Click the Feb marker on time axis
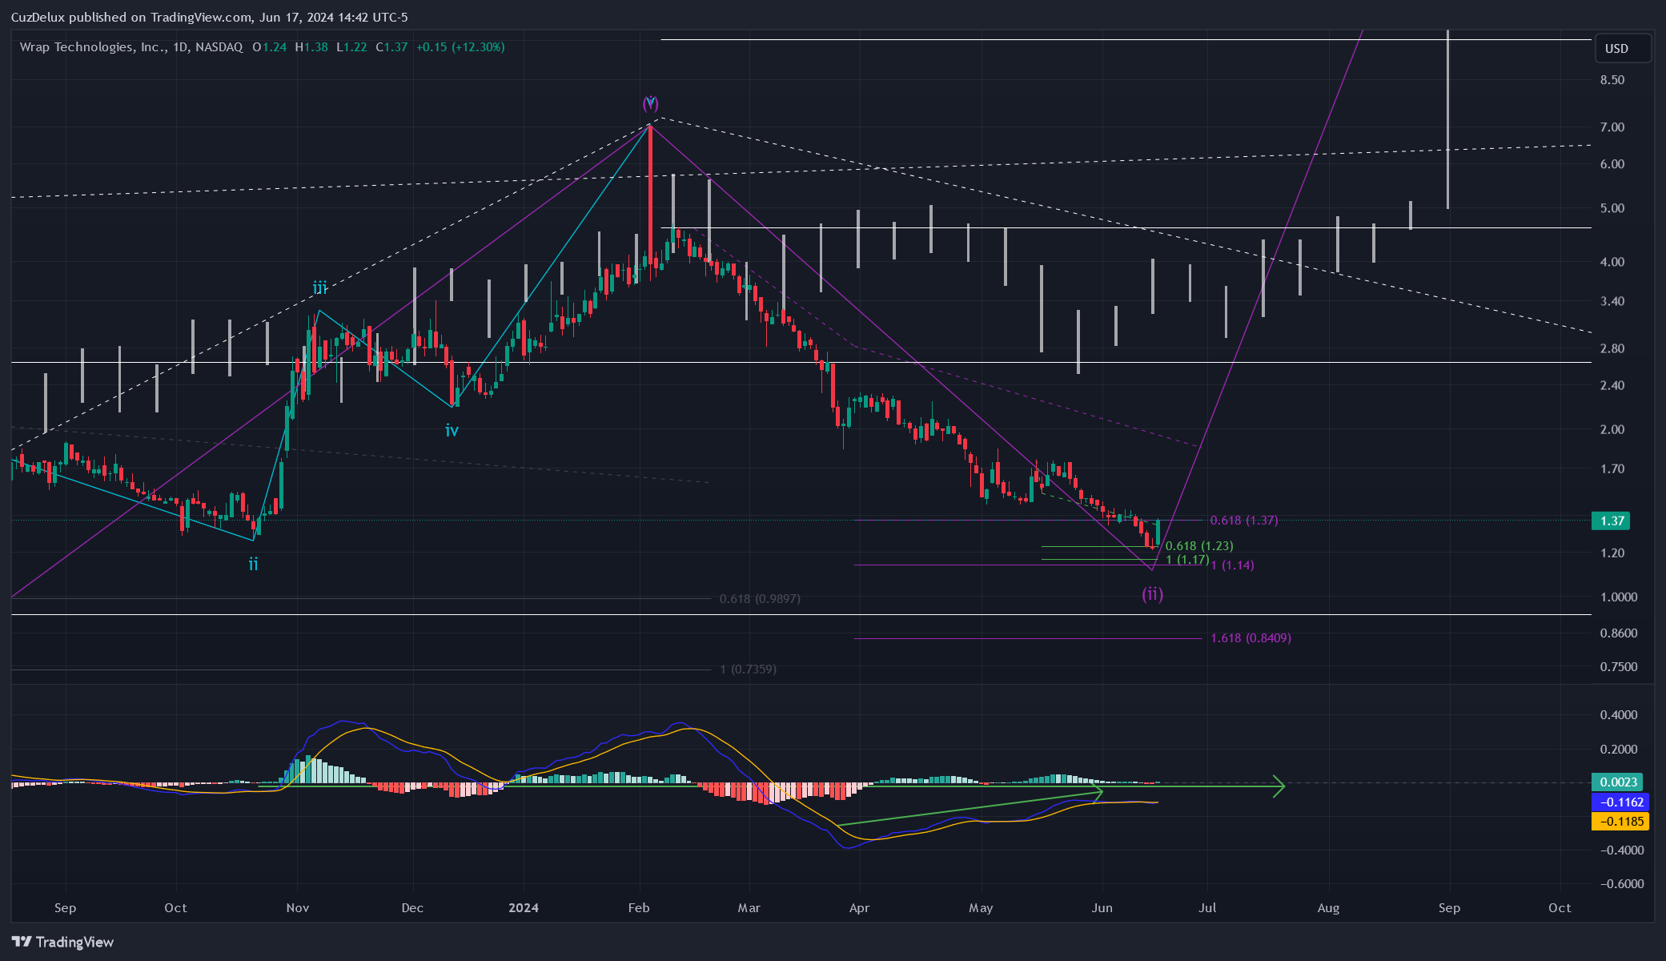1666x961 pixels. pyautogui.click(x=639, y=908)
